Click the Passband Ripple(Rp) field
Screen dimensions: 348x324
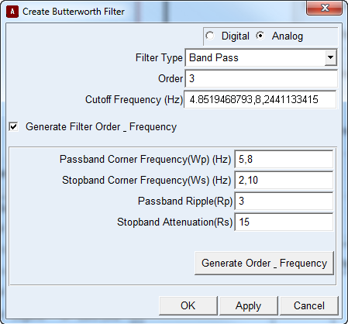tap(284, 202)
